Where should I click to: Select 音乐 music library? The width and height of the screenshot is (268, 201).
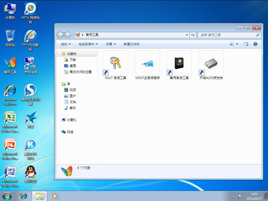(71, 108)
